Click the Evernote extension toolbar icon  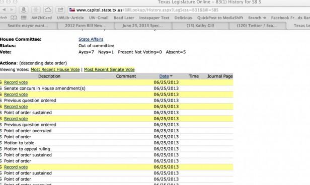pyautogui.click(x=36, y=10)
